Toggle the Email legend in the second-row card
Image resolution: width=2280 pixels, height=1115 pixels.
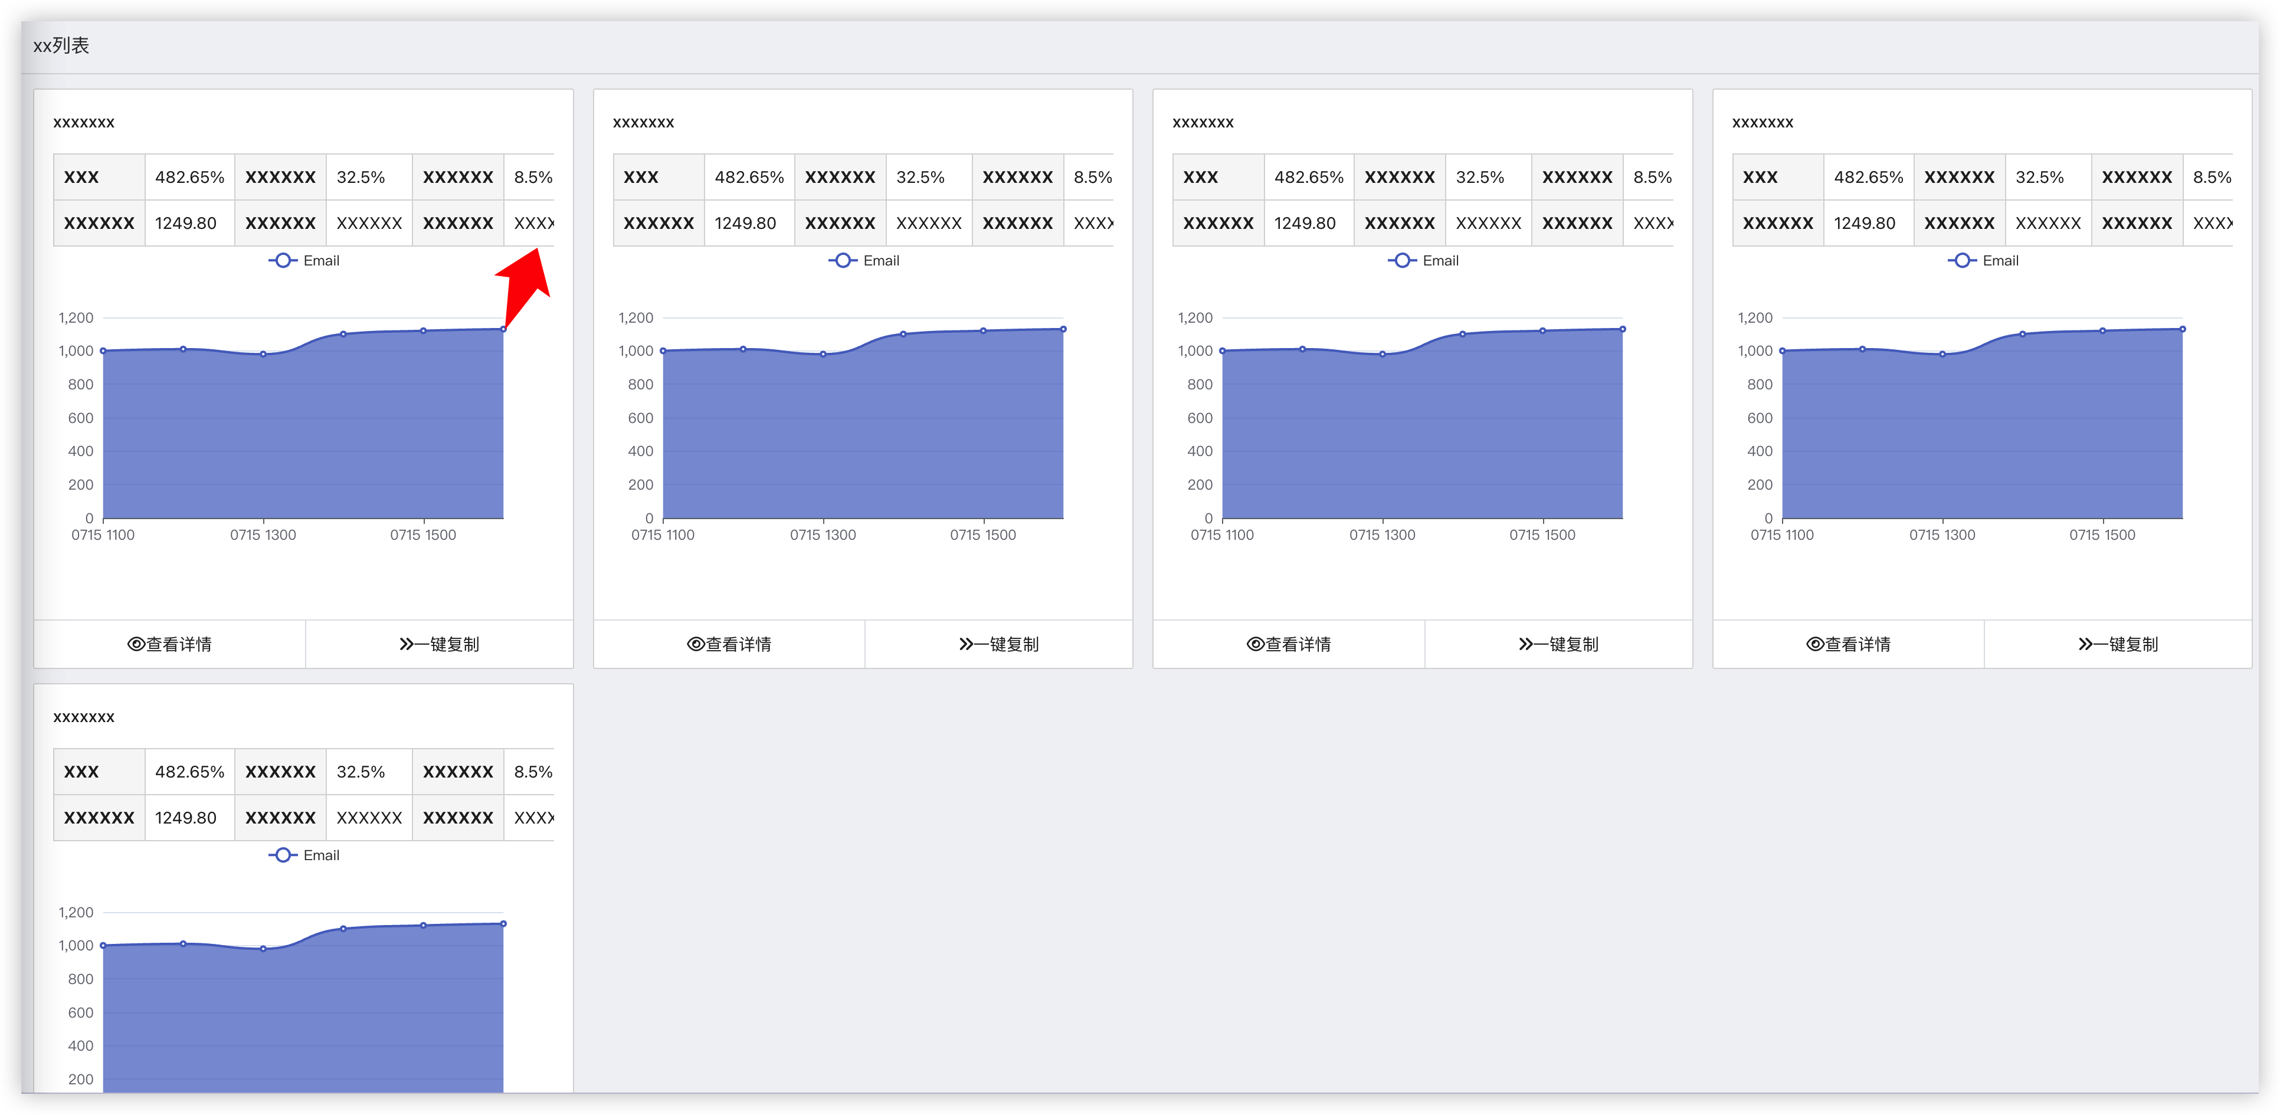[x=303, y=855]
